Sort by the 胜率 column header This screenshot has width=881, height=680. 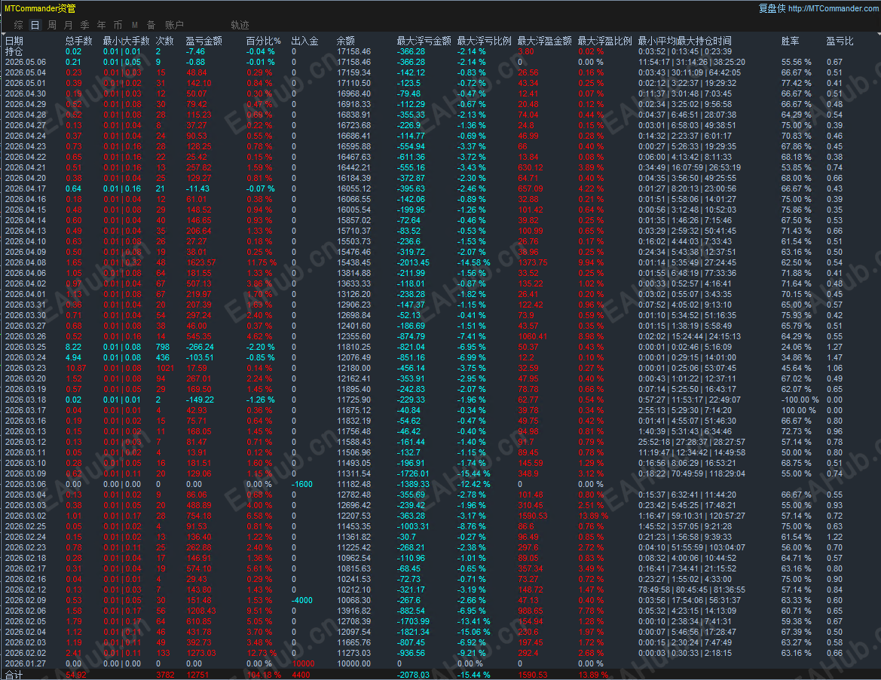point(790,41)
